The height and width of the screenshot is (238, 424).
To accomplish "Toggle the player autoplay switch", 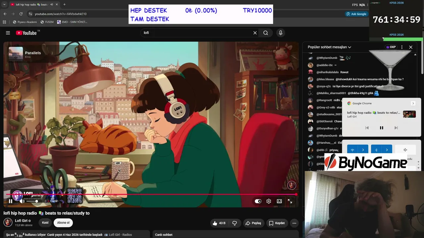I will pyautogui.click(x=258, y=201).
